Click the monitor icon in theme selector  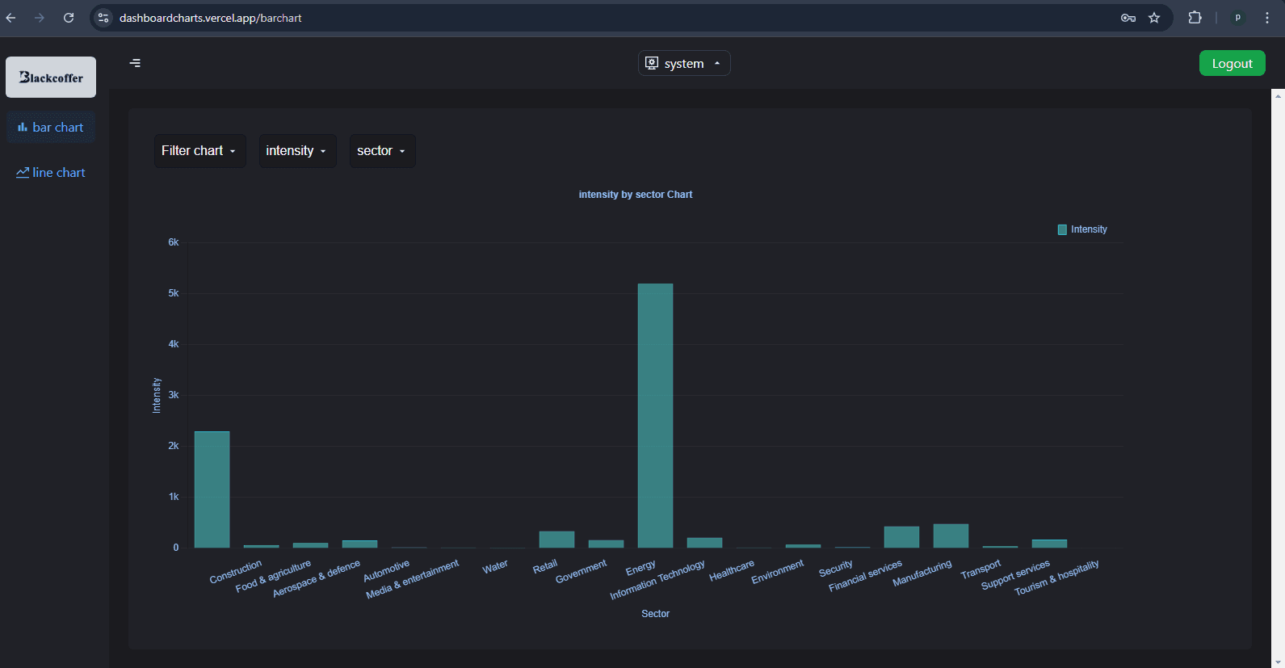[x=652, y=63]
